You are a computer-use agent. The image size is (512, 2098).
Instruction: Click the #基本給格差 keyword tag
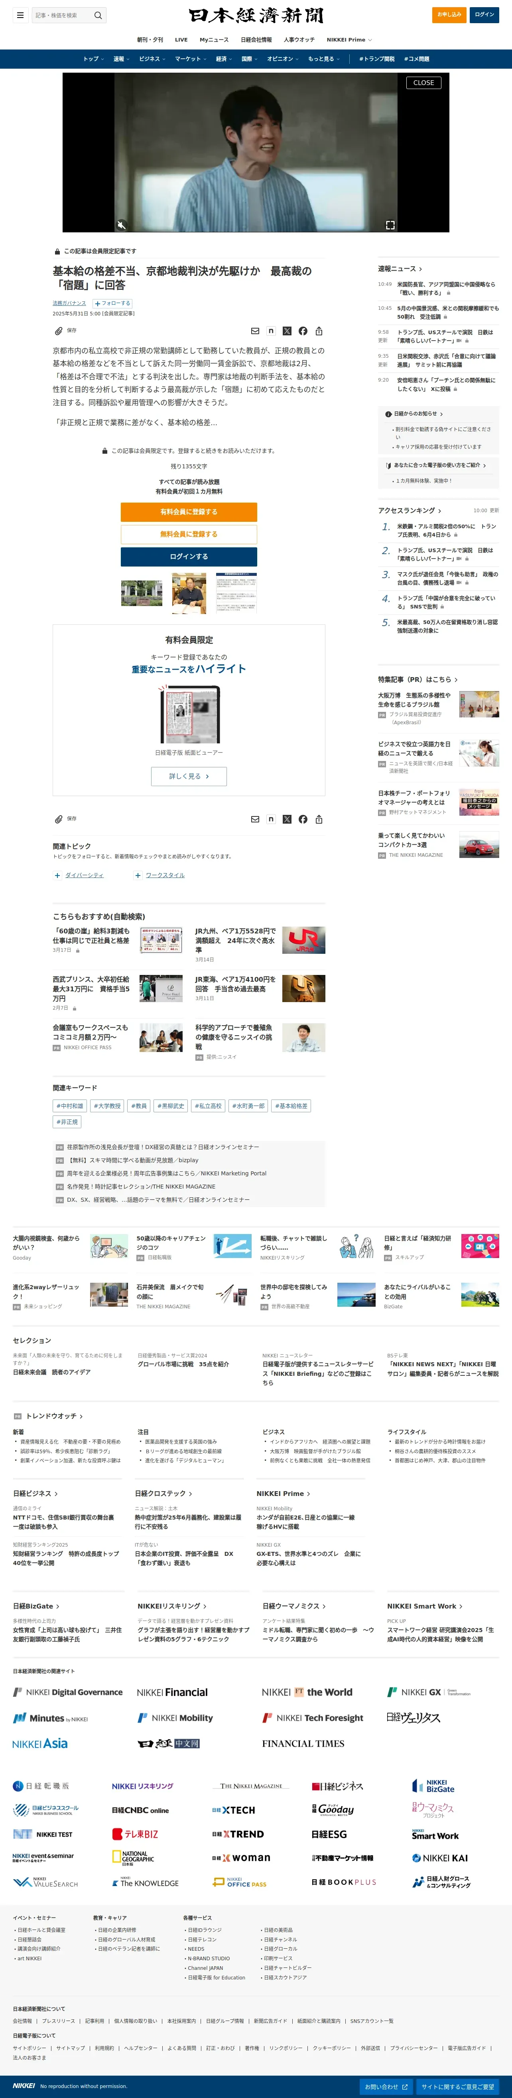tap(291, 1106)
